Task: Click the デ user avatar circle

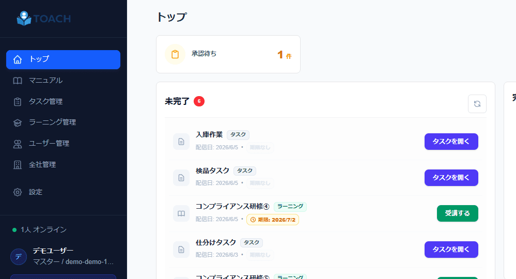Action: pyautogui.click(x=19, y=257)
